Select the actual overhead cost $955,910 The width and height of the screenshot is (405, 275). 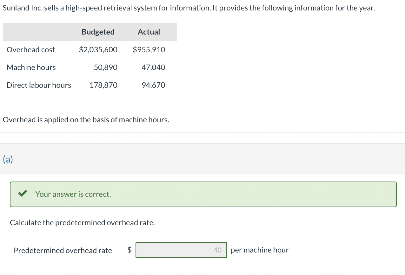click(149, 50)
